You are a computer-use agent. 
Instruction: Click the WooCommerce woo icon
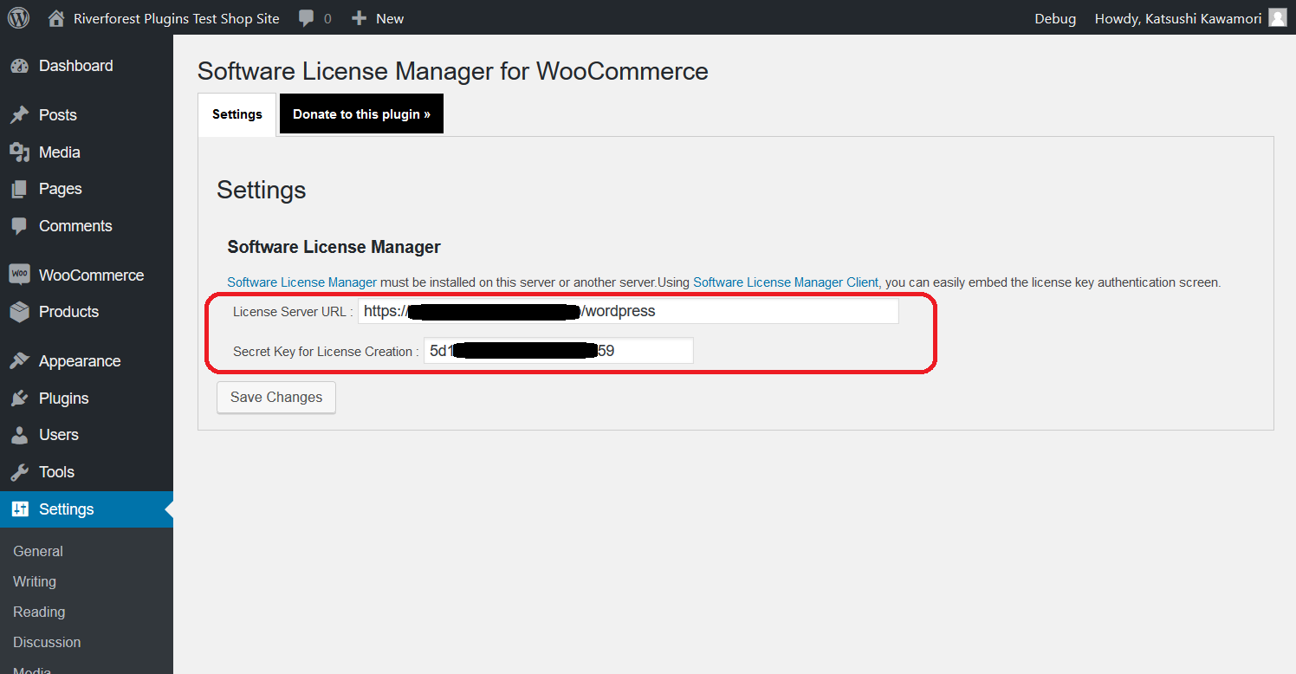[x=19, y=275]
